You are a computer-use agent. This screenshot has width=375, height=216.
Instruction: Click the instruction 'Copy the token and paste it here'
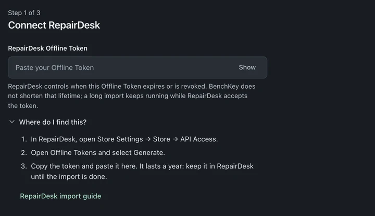pyautogui.click(x=142, y=171)
